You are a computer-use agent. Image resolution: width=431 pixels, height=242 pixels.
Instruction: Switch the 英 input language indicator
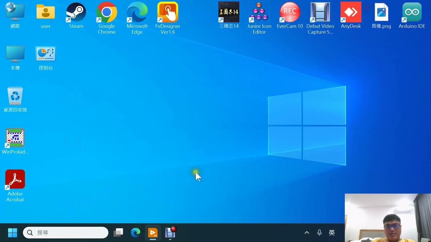tap(332, 233)
